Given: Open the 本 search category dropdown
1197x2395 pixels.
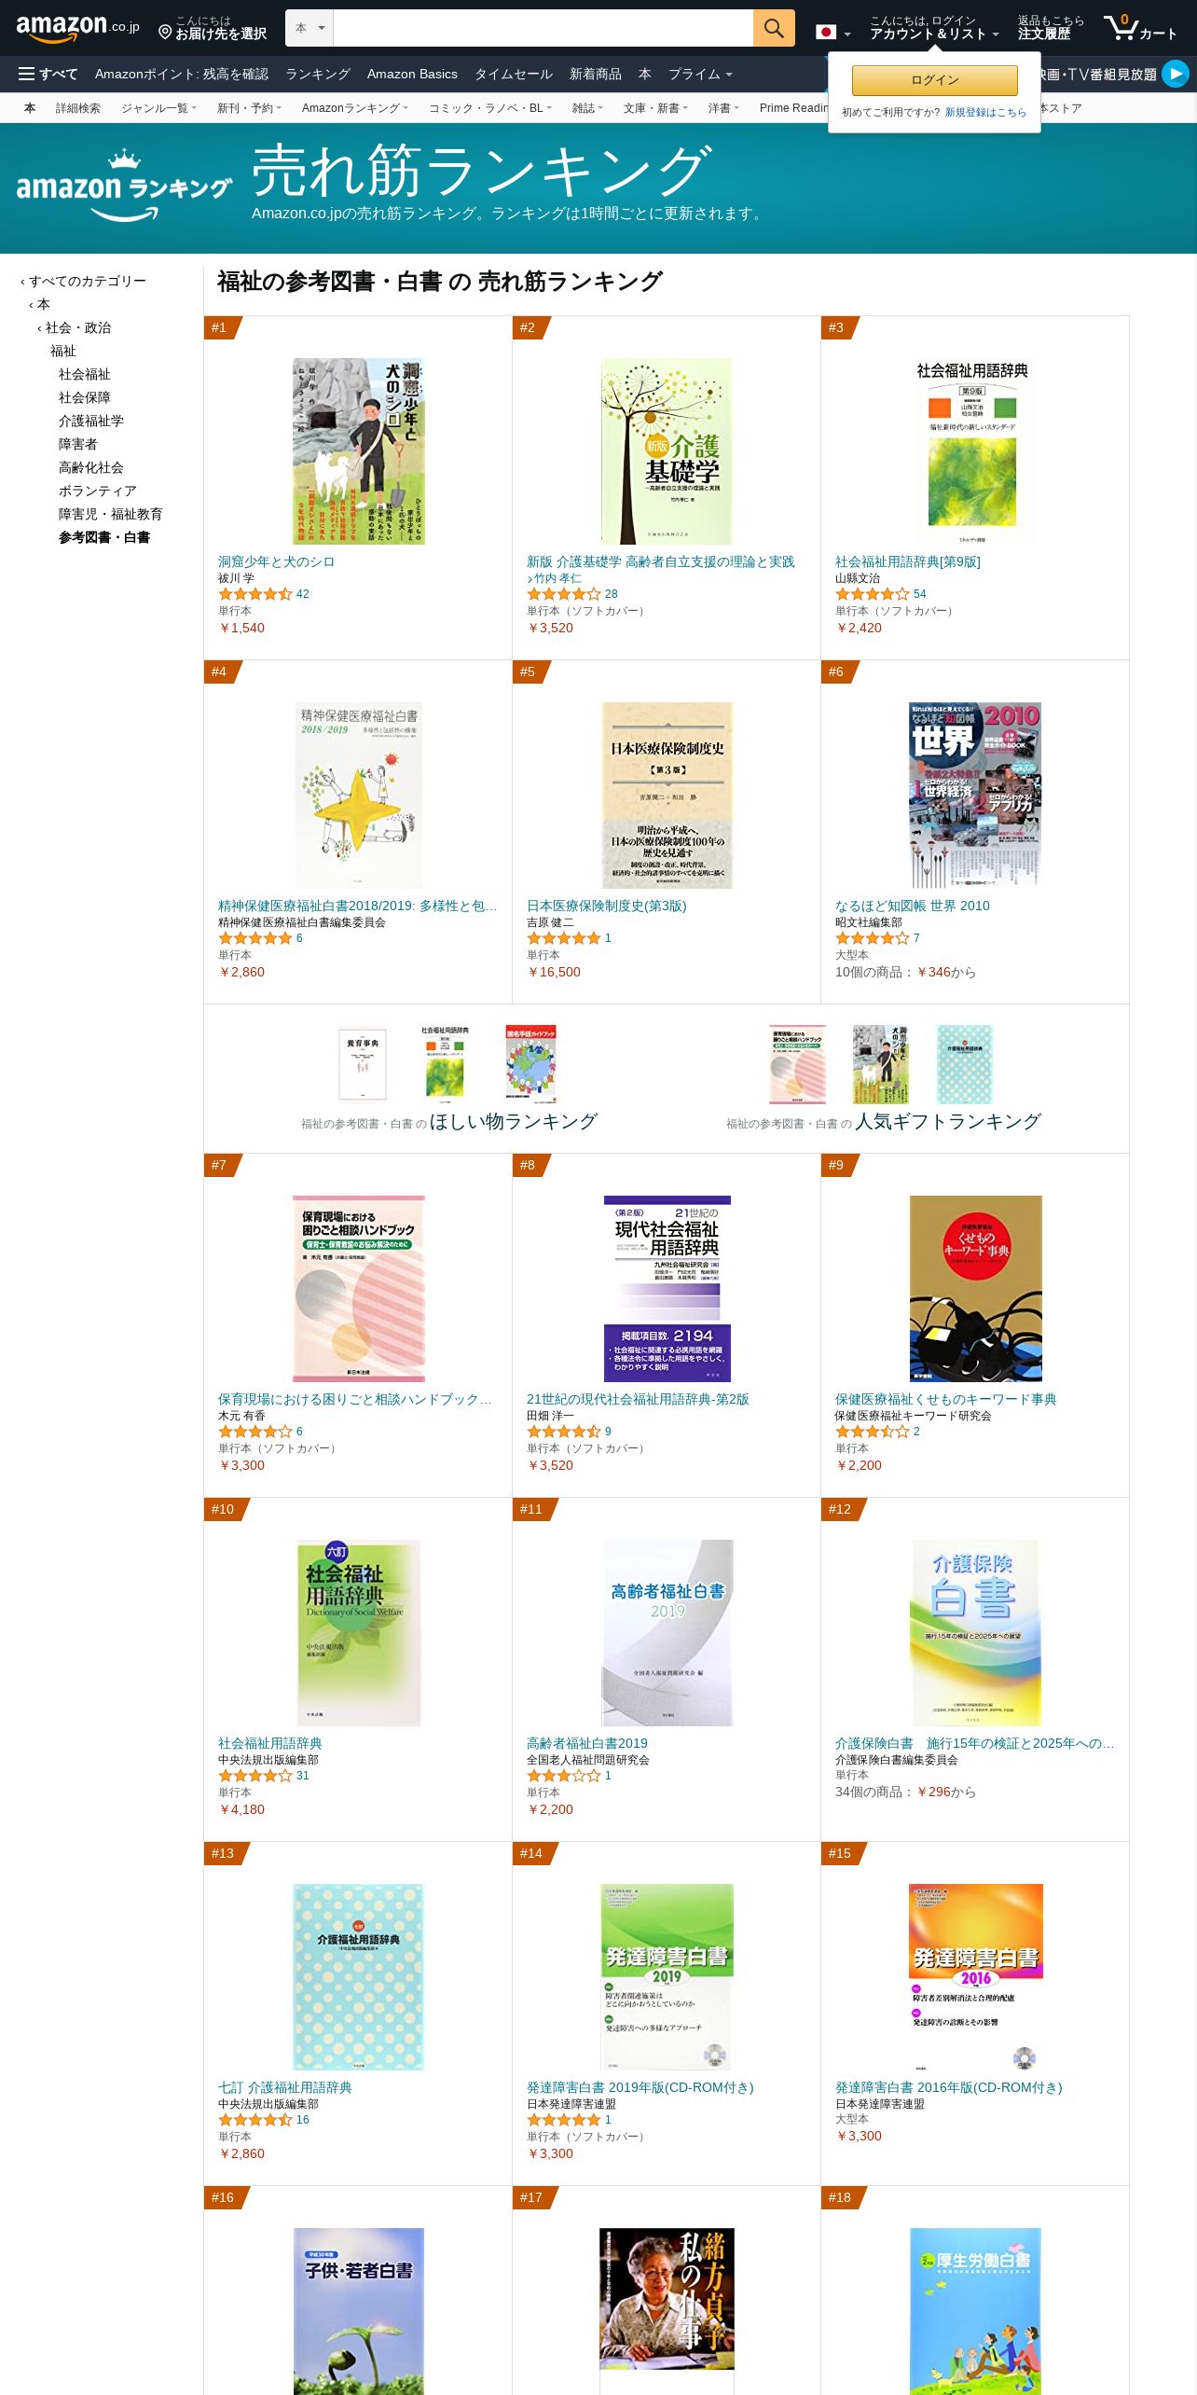Looking at the screenshot, I should coord(310,28).
